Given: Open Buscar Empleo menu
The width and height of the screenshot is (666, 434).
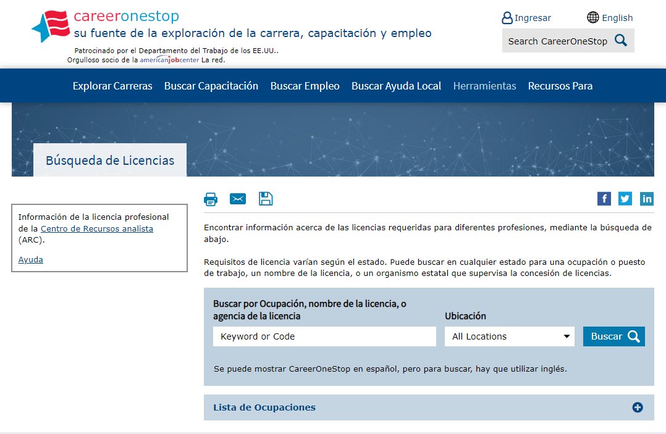Looking at the screenshot, I should (x=305, y=86).
